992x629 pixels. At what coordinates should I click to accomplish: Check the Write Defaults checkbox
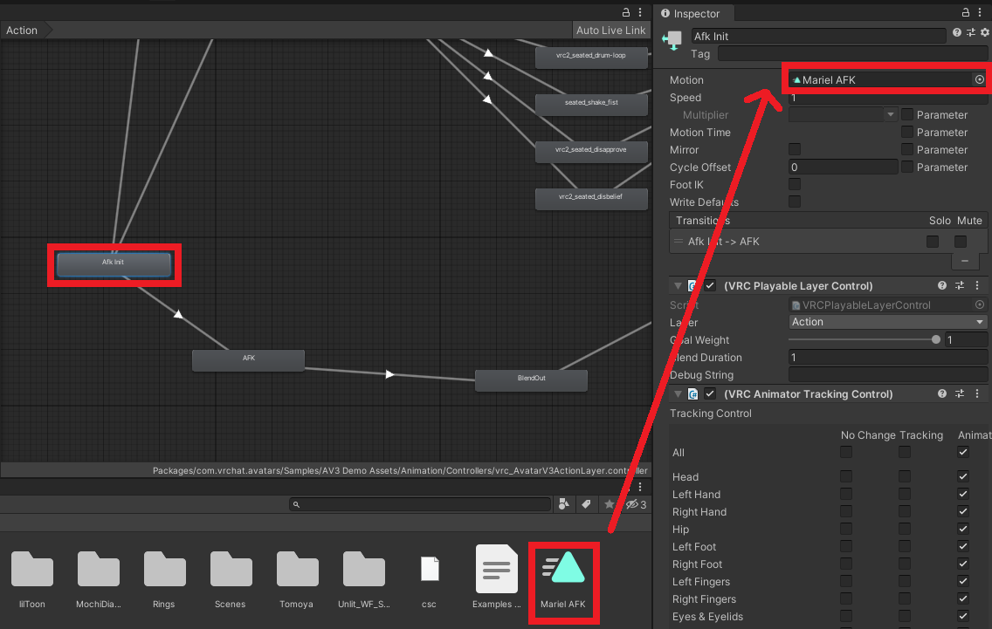pos(795,202)
